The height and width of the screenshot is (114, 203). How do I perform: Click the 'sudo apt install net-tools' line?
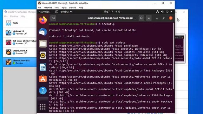click(x=69, y=36)
